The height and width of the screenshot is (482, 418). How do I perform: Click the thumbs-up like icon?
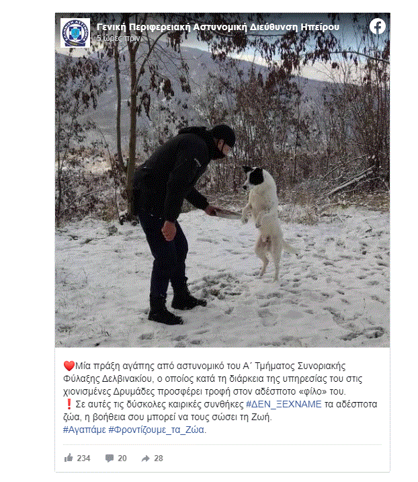pos(69,458)
